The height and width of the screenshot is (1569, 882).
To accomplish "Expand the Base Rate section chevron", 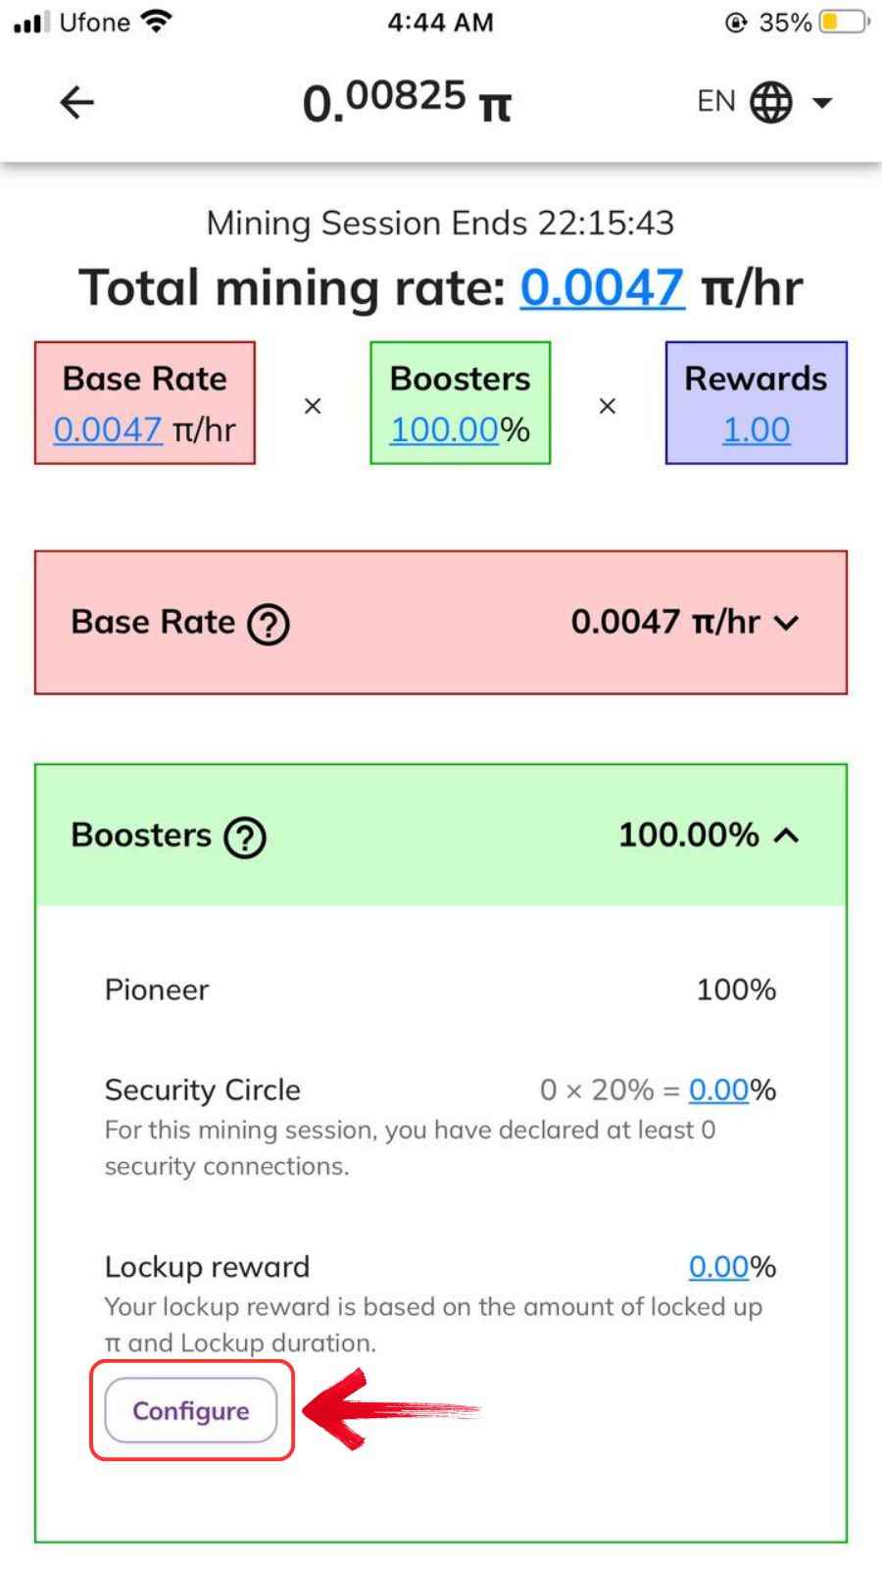I will (786, 623).
